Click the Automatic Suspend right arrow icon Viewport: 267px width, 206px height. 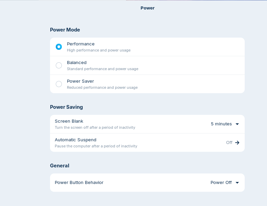pos(237,143)
